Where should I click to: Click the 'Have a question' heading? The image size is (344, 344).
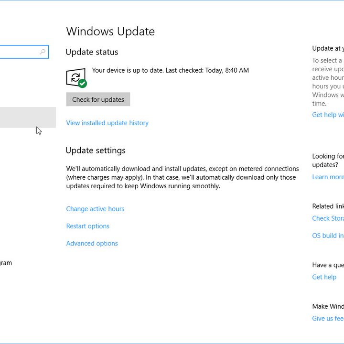click(x=328, y=265)
